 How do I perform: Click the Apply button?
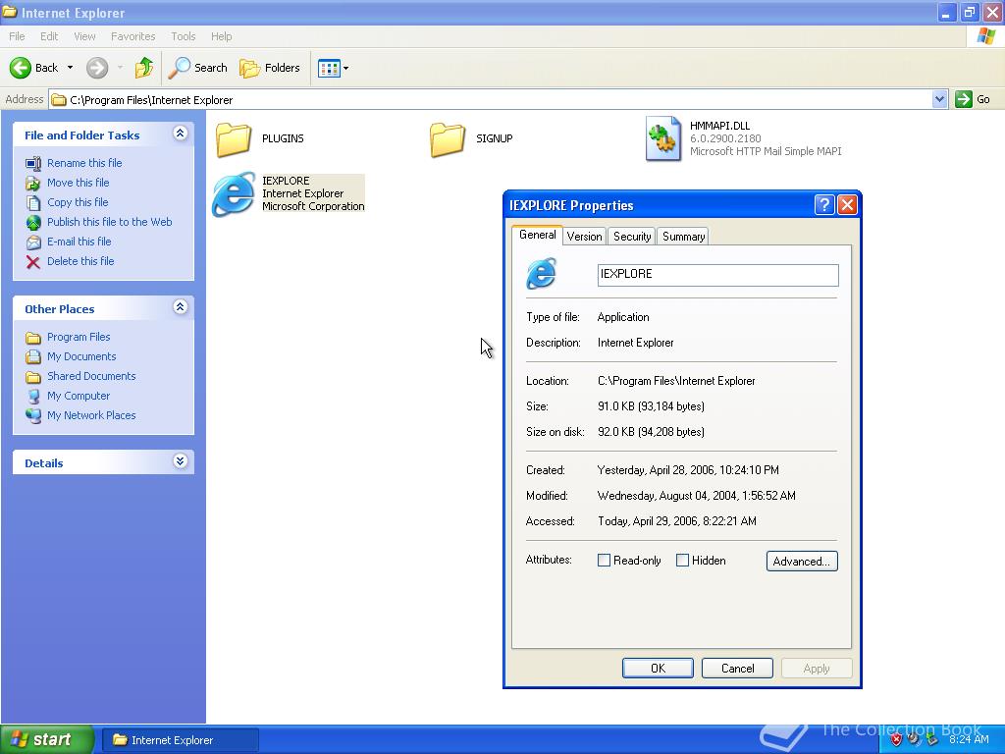coord(817,668)
